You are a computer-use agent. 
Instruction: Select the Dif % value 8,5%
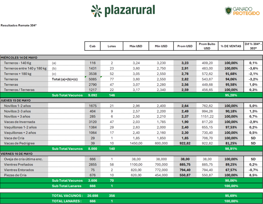tap(253, 175)
